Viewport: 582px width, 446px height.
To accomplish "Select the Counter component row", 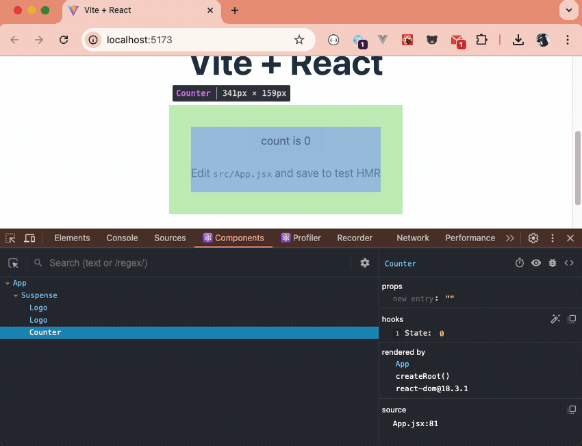I will [189, 332].
